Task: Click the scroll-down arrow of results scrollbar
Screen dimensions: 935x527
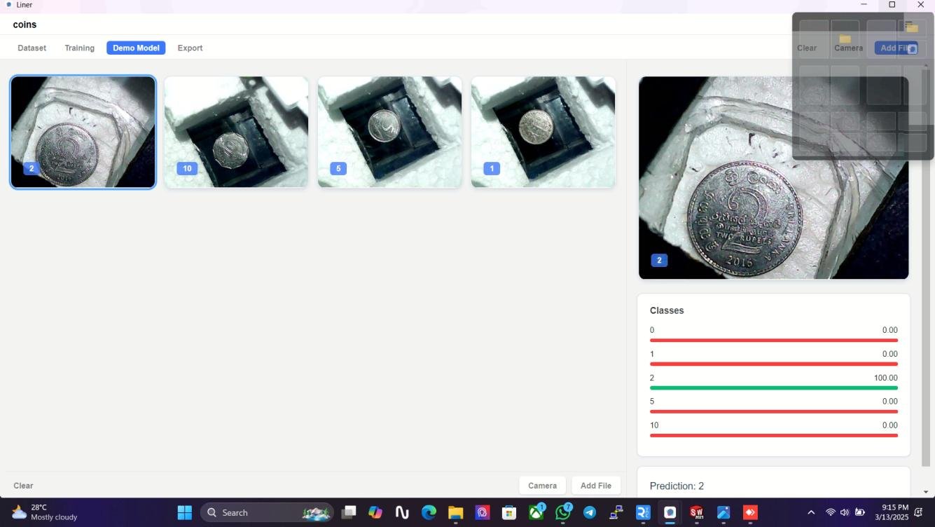Action: [926, 491]
